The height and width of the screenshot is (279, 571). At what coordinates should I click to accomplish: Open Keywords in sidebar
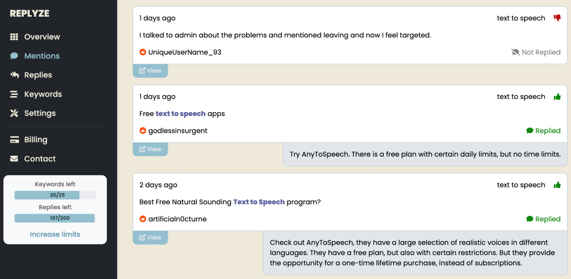pos(43,94)
